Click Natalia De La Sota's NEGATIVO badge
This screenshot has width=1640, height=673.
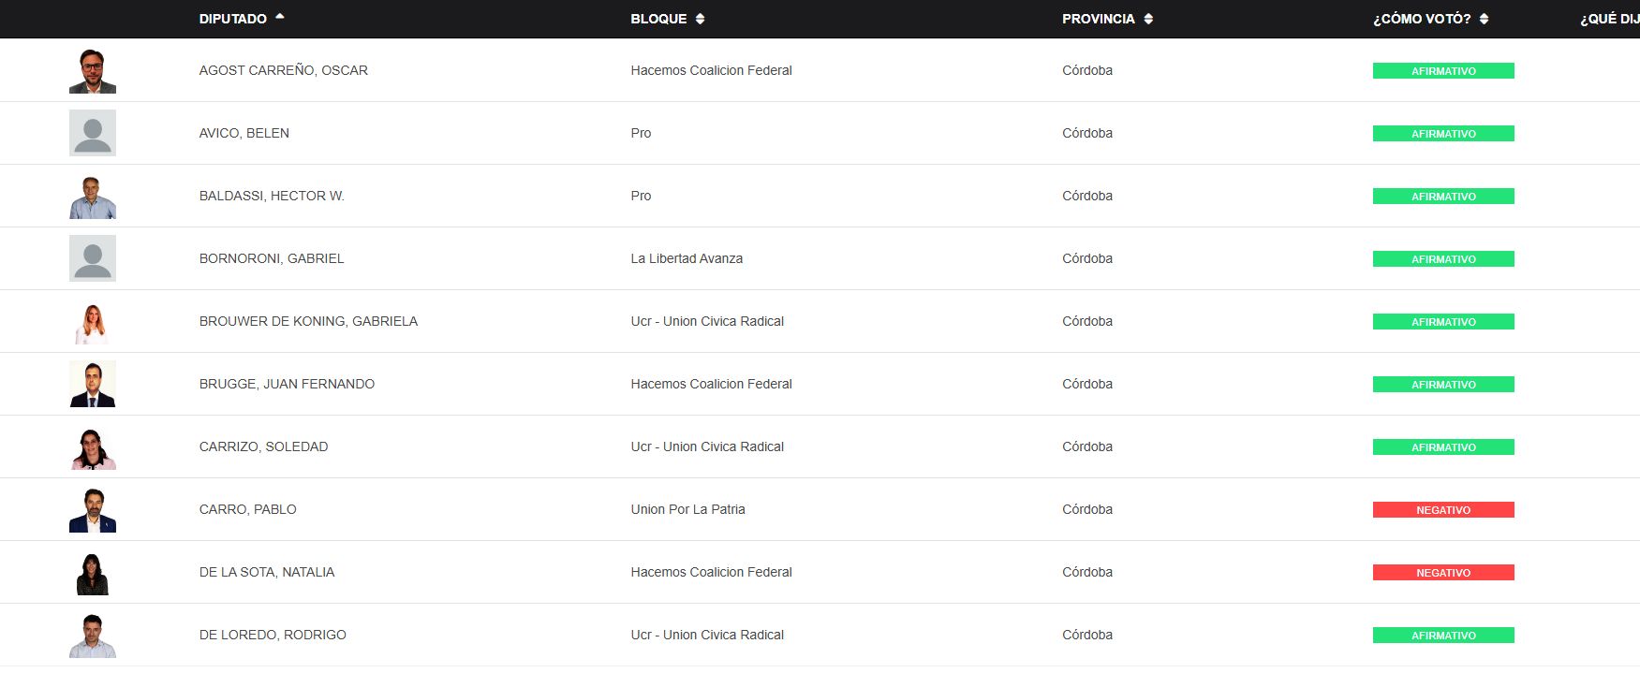1443,573
